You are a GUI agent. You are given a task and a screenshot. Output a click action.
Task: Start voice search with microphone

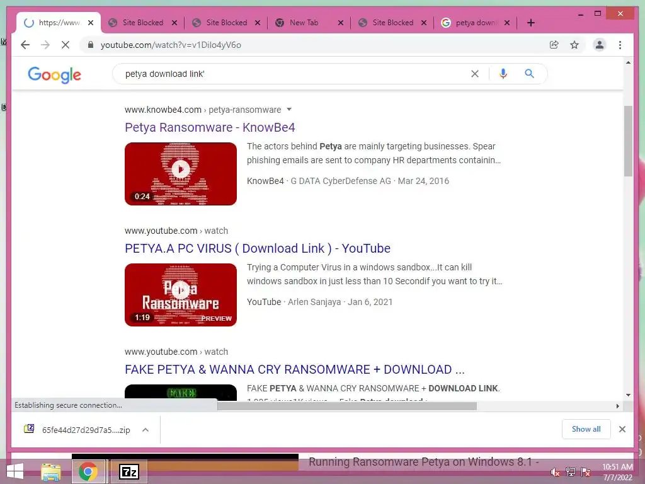(503, 74)
